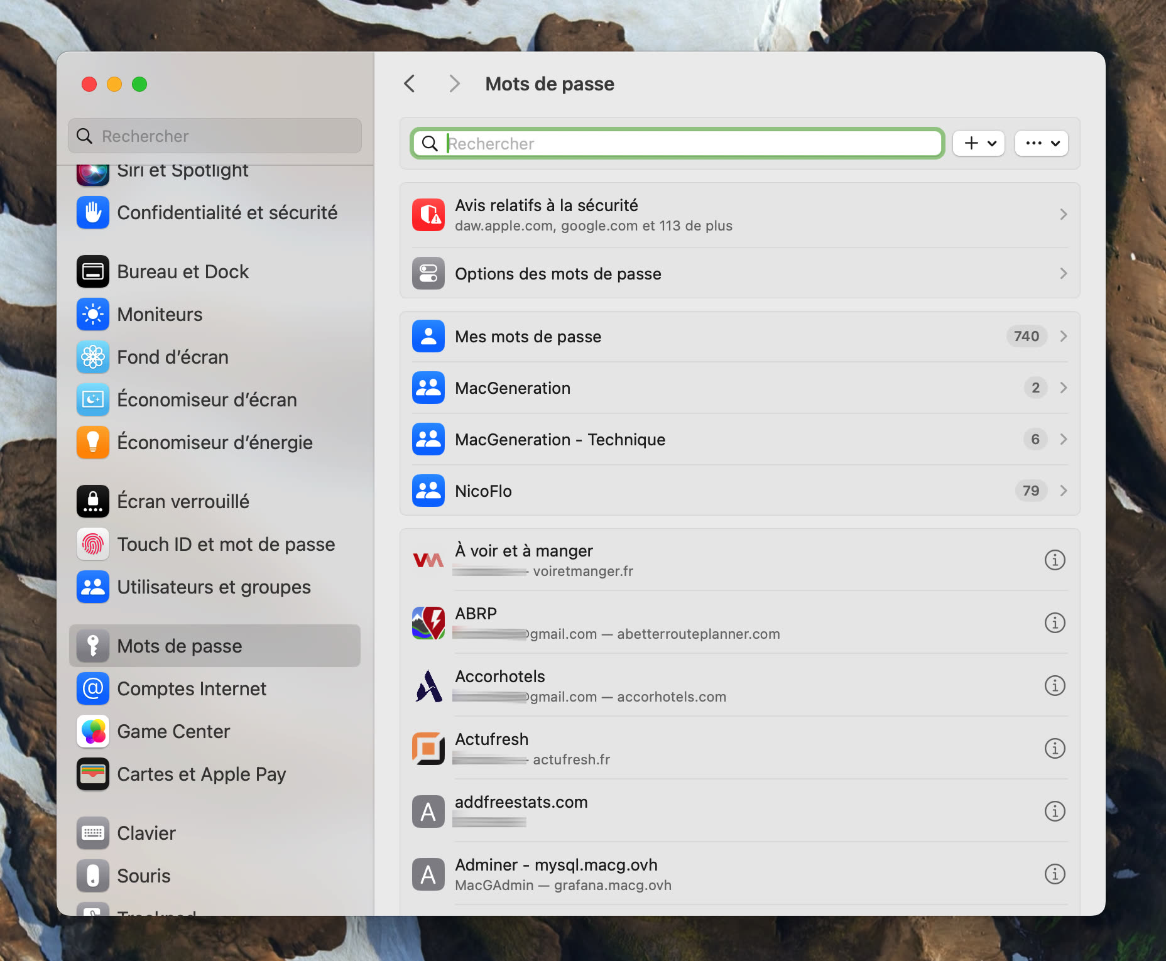Show info for À voir et à manger entry

coord(1055,560)
